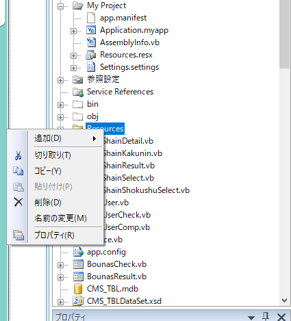Open the プロパティ panel window position dropdown arrow
Image resolution: width=291 pixels, height=321 pixels.
click(x=251, y=318)
